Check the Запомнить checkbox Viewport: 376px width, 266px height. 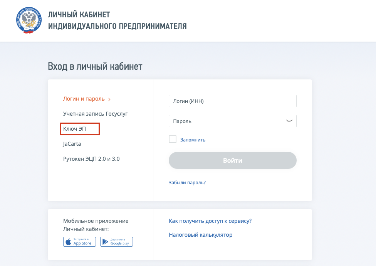(x=173, y=139)
